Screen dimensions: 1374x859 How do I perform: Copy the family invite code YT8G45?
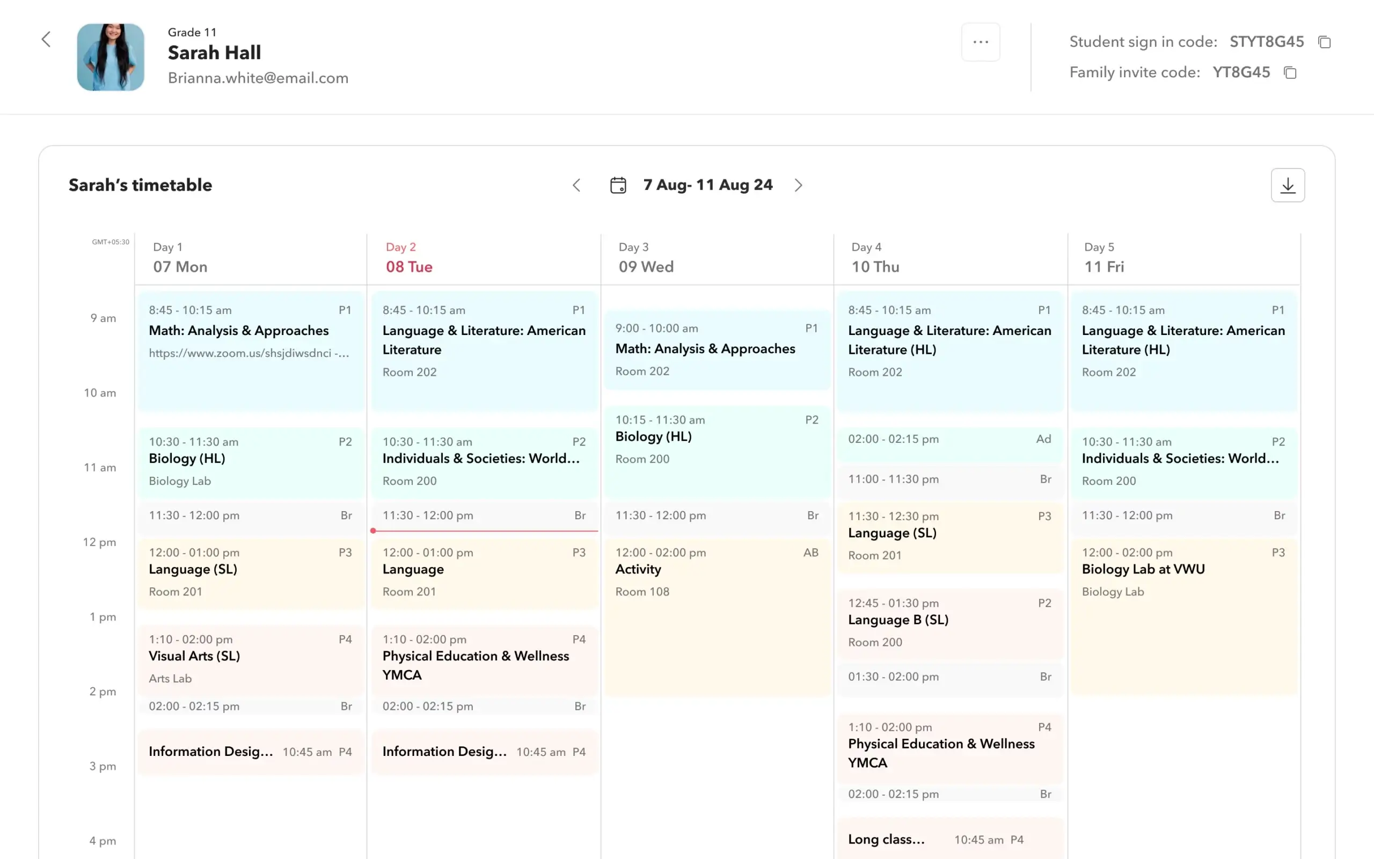[1290, 72]
